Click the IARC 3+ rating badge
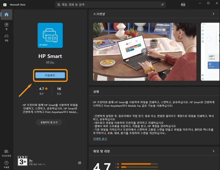Image resolution: width=220 pixels, height=170 pixels. click(x=23, y=161)
